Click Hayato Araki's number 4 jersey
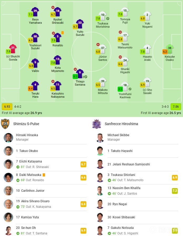Image resolution: width=183 pixels, height=236 pixels. (x=147, y=49)
